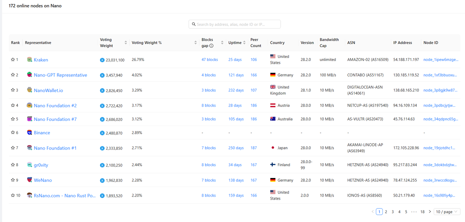Star the RsNano.com representative
Viewport: 465px width, 222px height.
pyautogui.click(x=13, y=195)
